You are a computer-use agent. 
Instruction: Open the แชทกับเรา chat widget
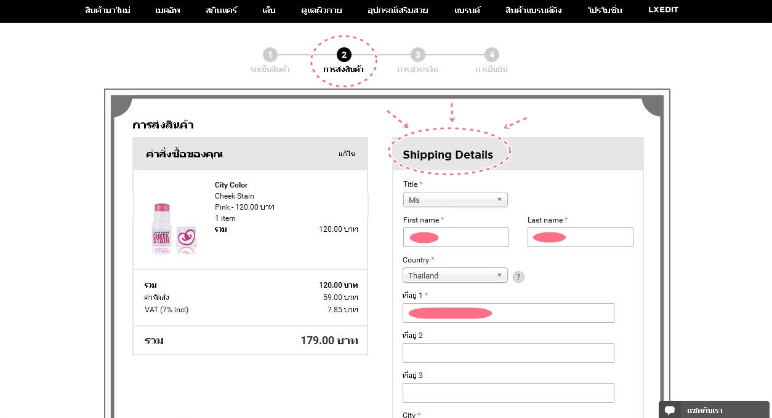click(714, 410)
